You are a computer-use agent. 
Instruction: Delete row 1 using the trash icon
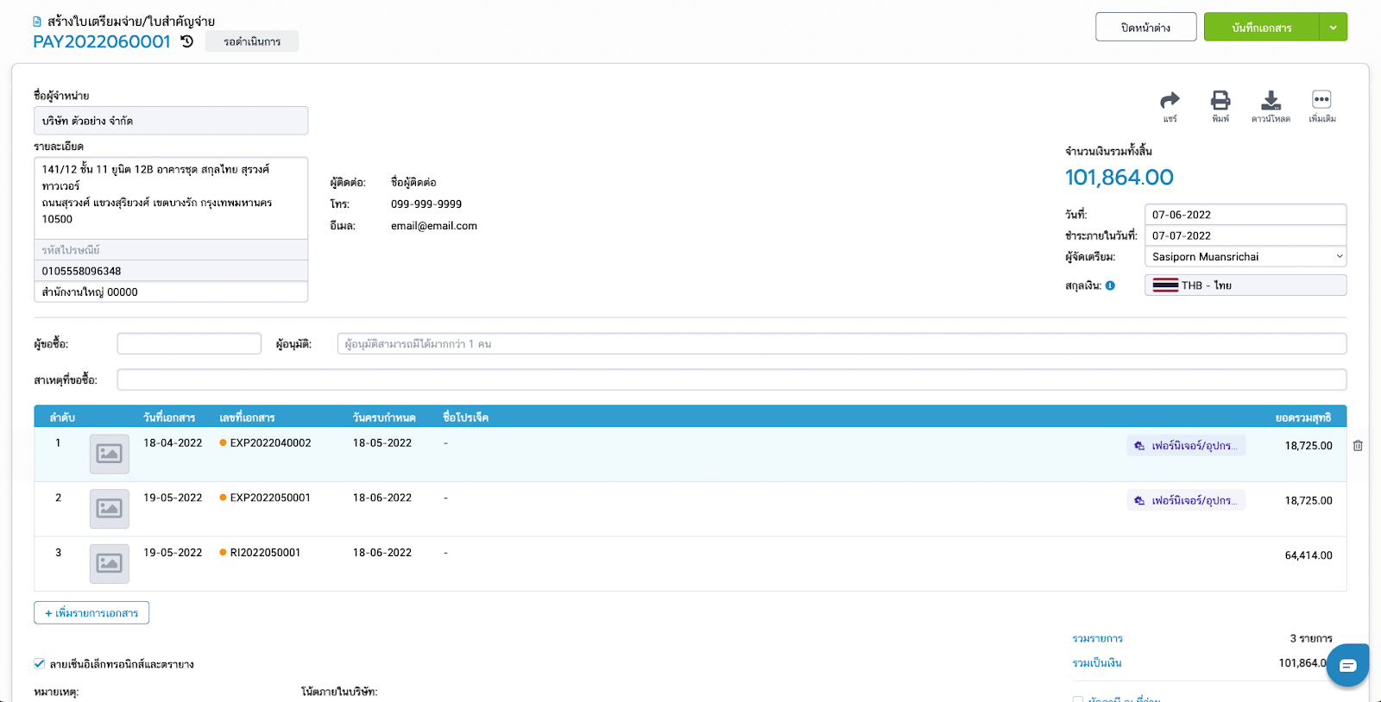coord(1358,446)
